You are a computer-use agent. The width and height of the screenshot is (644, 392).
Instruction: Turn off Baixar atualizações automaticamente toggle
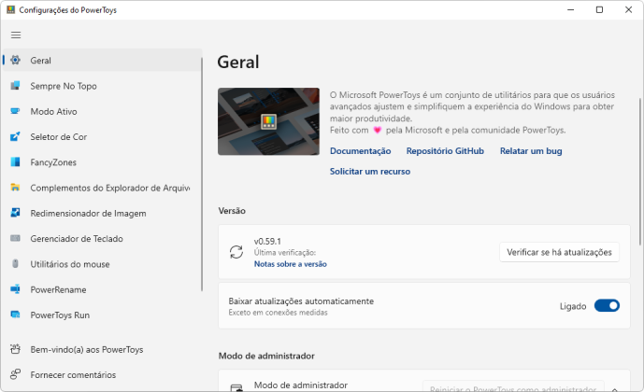coord(607,306)
